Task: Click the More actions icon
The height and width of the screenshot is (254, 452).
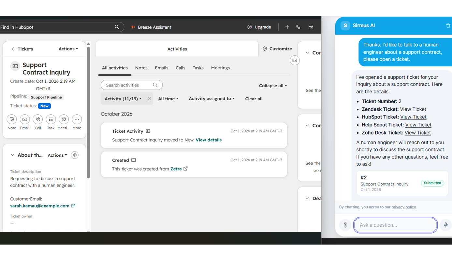Action: coord(77,120)
